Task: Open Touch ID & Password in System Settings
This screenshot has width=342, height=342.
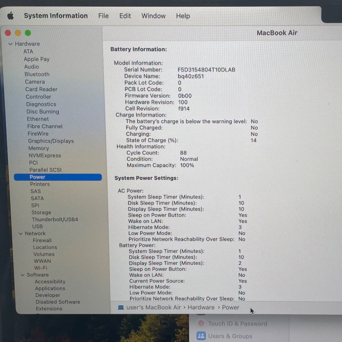Action: (237, 324)
